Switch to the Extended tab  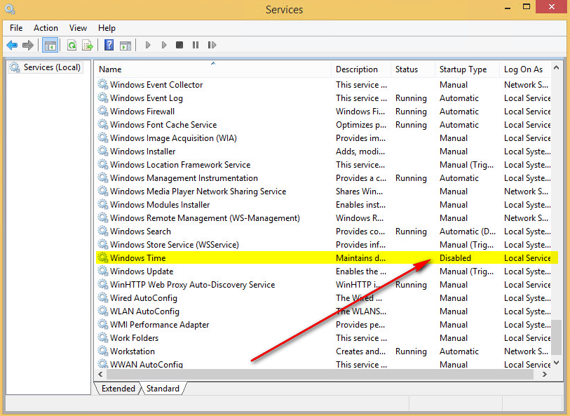click(117, 388)
